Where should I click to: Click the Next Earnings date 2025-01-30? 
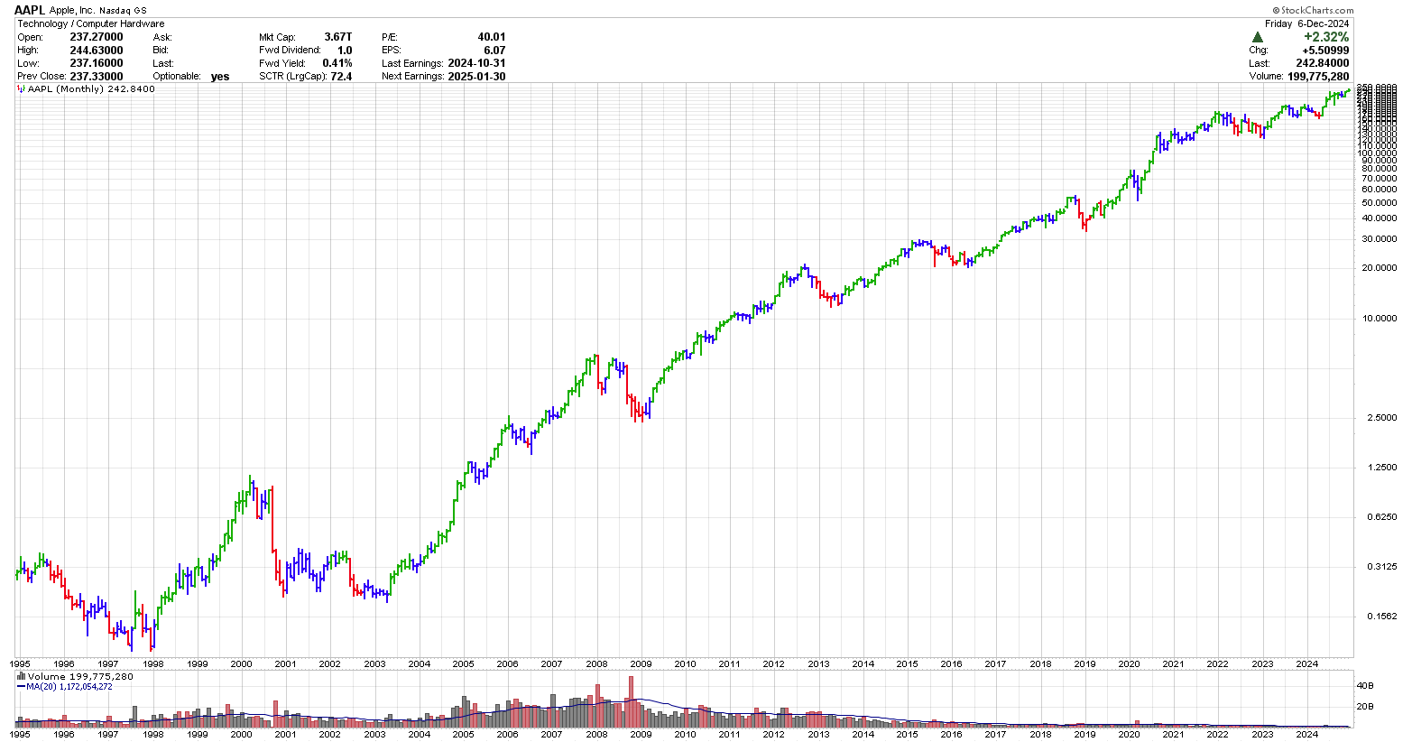[476, 77]
